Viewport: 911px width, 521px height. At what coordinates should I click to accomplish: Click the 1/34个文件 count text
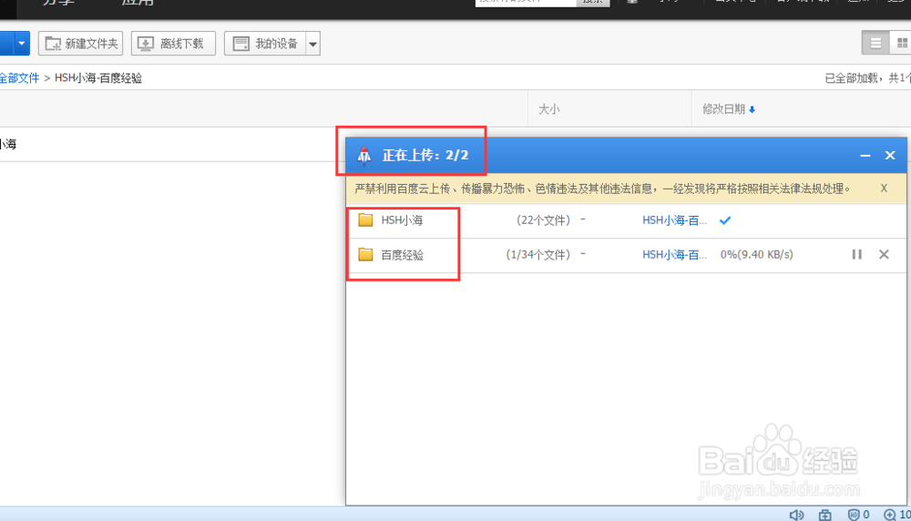(538, 254)
